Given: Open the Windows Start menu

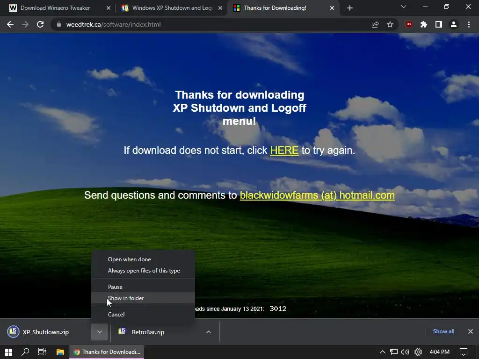Looking at the screenshot, I should (x=8, y=352).
